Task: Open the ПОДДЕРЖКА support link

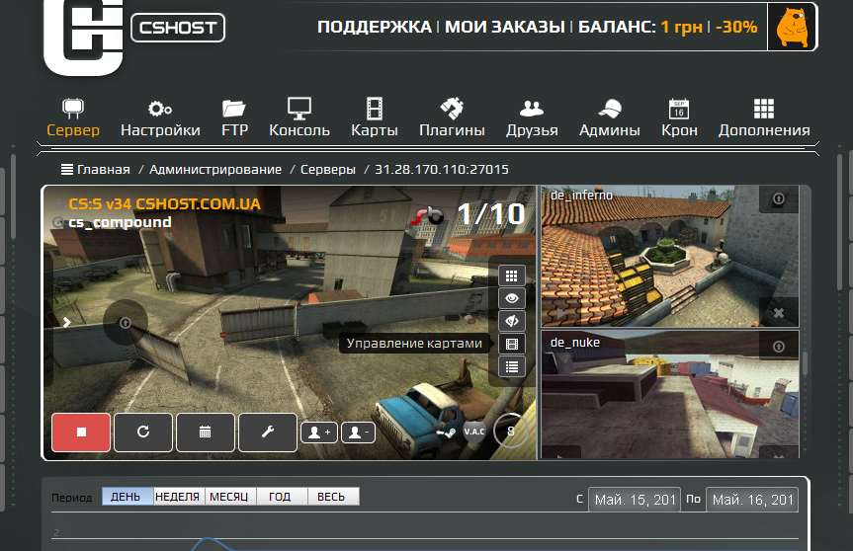Action: click(375, 27)
